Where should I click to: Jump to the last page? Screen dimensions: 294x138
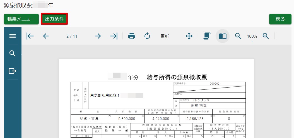pyautogui.click(x=114, y=36)
